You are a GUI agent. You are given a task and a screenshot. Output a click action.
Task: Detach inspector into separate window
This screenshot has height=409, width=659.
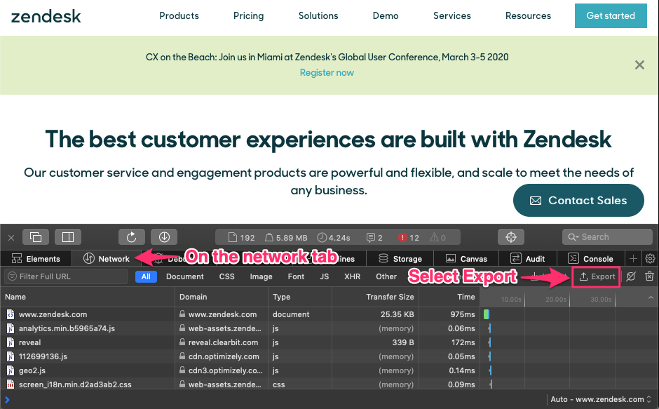tap(36, 237)
